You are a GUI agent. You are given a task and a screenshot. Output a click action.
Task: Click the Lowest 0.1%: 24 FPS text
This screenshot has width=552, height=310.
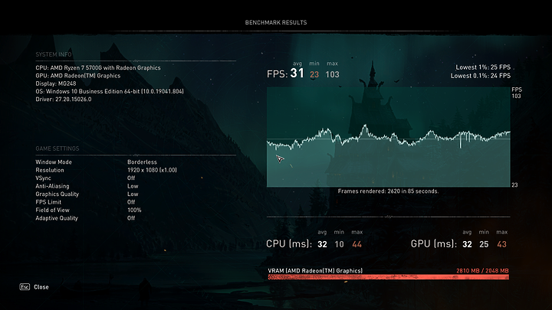(481, 76)
